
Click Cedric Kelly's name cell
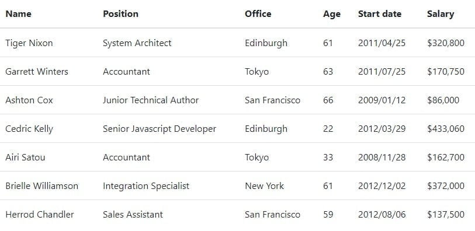tap(29, 129)
